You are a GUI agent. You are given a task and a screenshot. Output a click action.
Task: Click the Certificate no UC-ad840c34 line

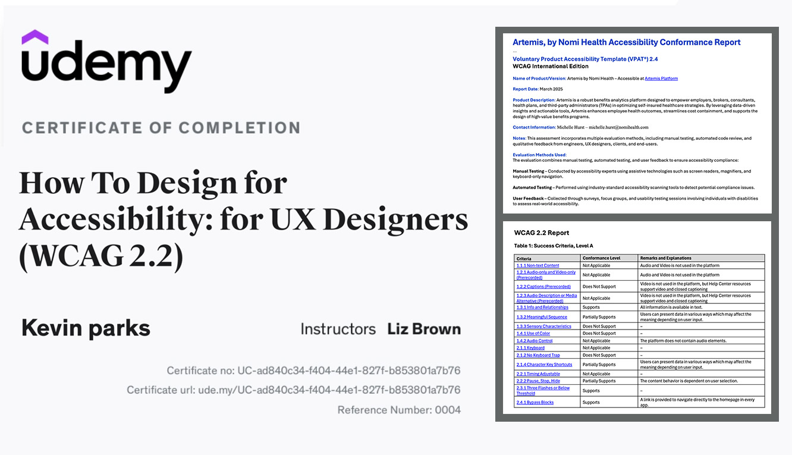313,371
